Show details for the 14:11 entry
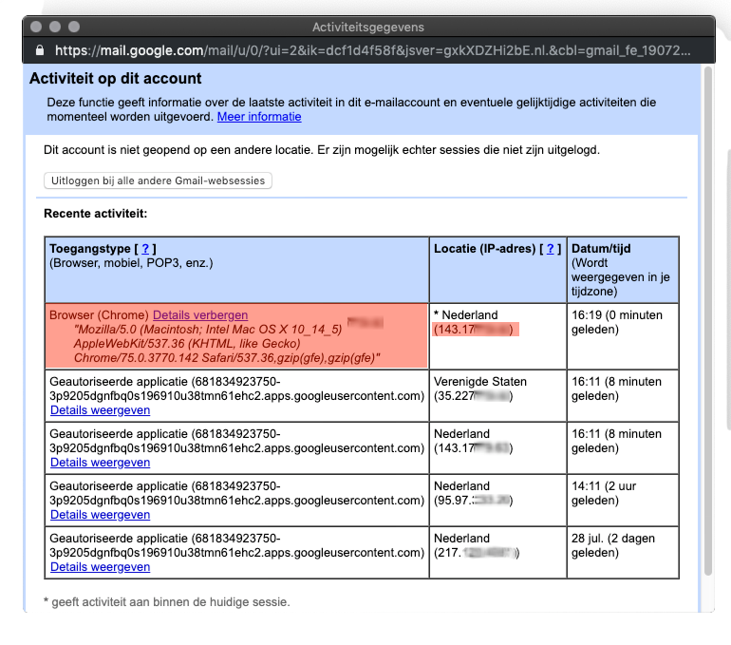Viewport: 731px width, 645px height. click(x=100, y=515)
